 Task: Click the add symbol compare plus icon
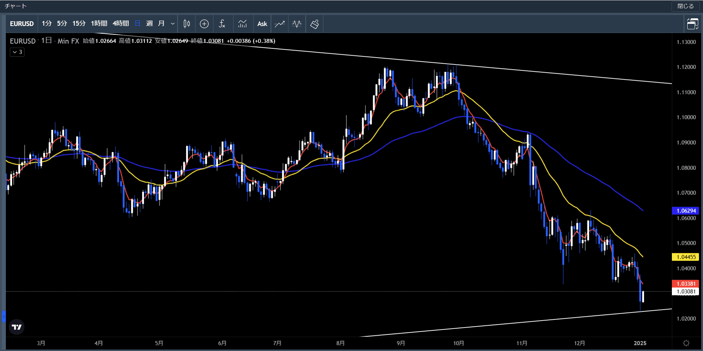[204, 24]
